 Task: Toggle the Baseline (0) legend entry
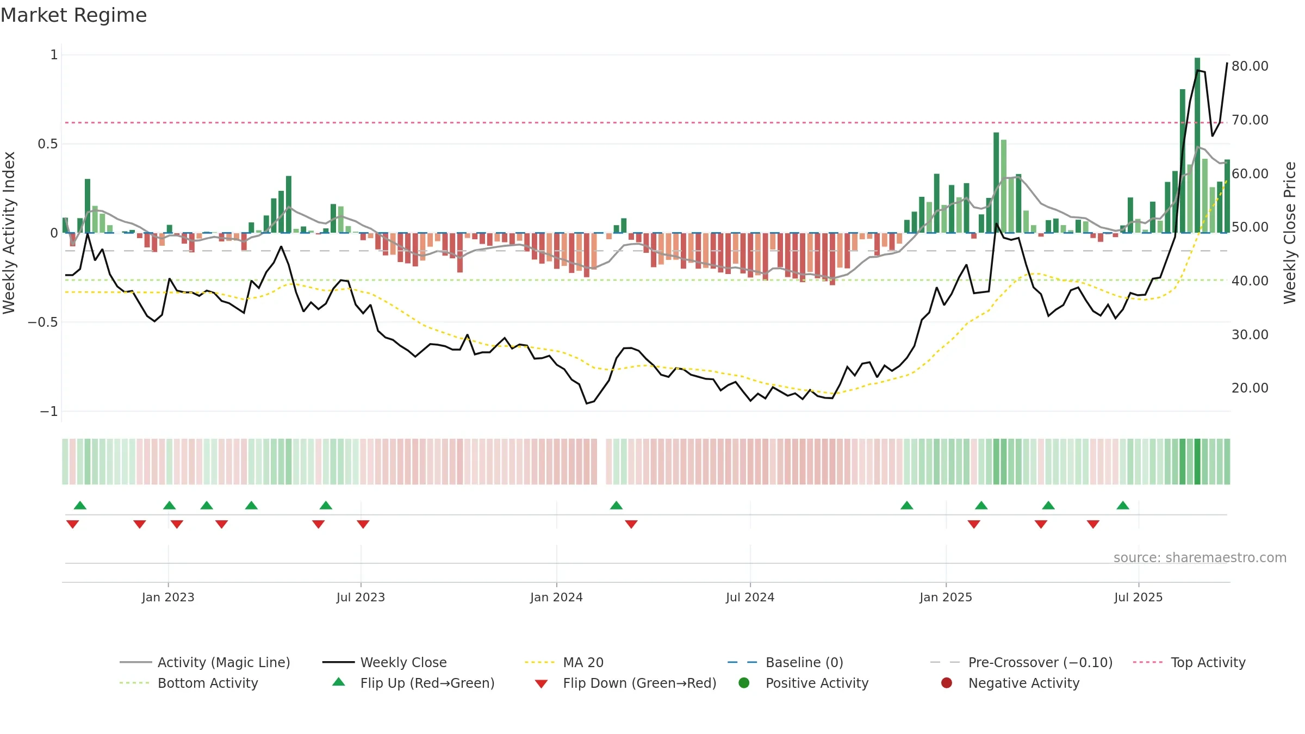[785, 662]
